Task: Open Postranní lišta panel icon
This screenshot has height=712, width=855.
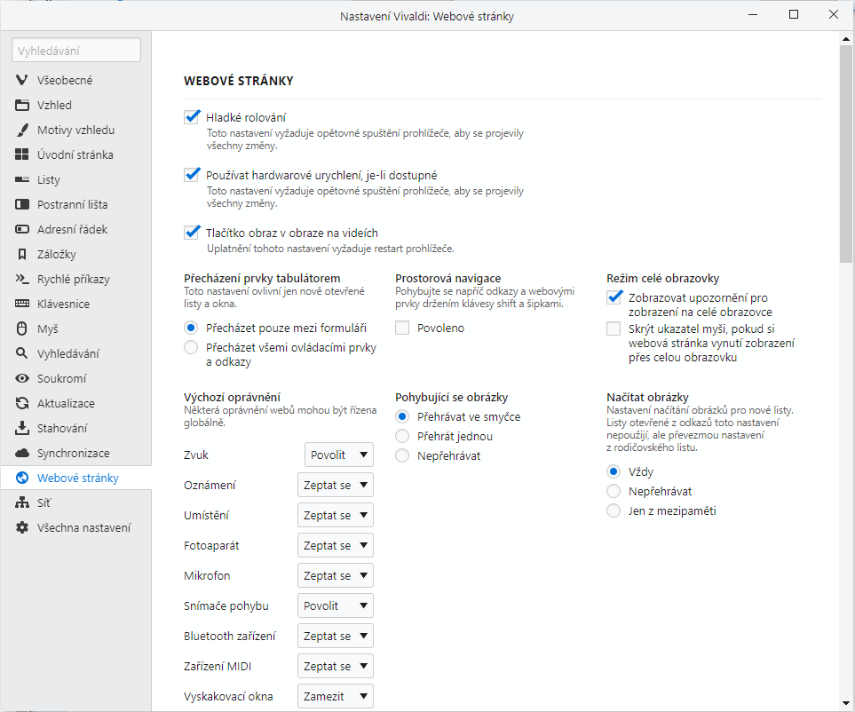Action: pyautogui.click(x=22, y=204)
